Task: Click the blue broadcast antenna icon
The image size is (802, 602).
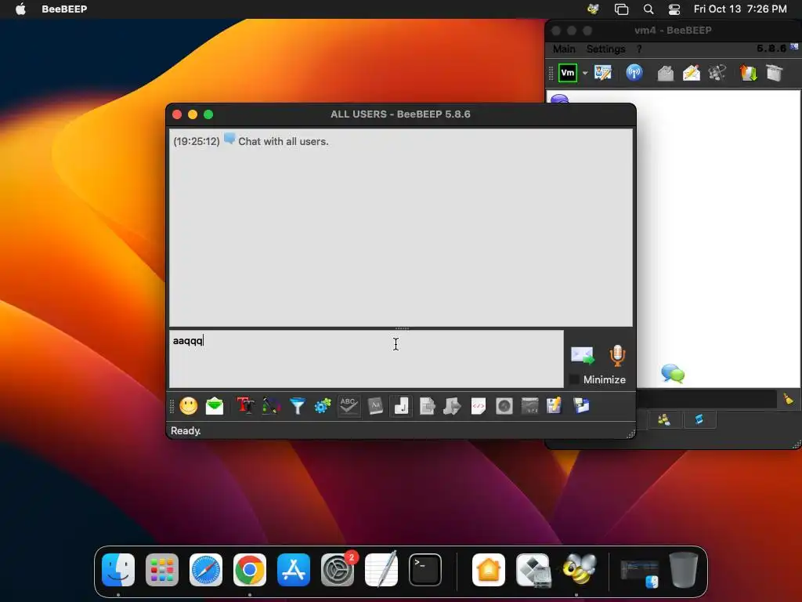Action: (634, 73)
